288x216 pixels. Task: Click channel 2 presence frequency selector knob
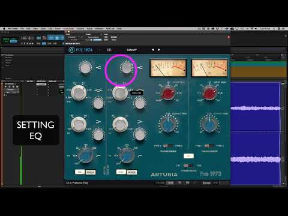click(120, 92)
